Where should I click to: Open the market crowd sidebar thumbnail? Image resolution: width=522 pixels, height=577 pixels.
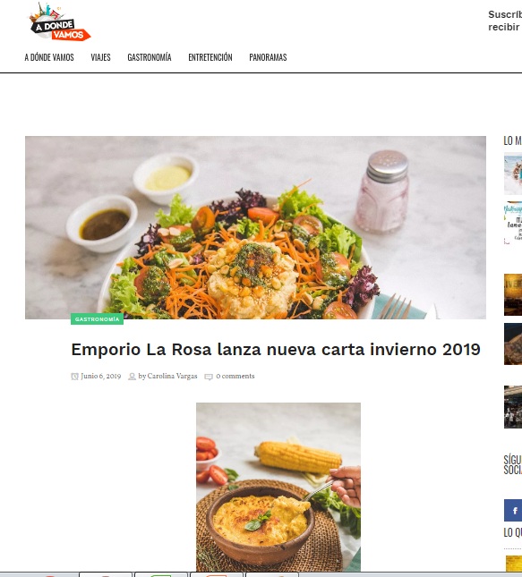click(x=513, y=407)
